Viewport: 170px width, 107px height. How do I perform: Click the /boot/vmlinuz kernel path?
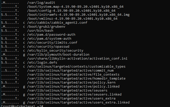(72, 19)
